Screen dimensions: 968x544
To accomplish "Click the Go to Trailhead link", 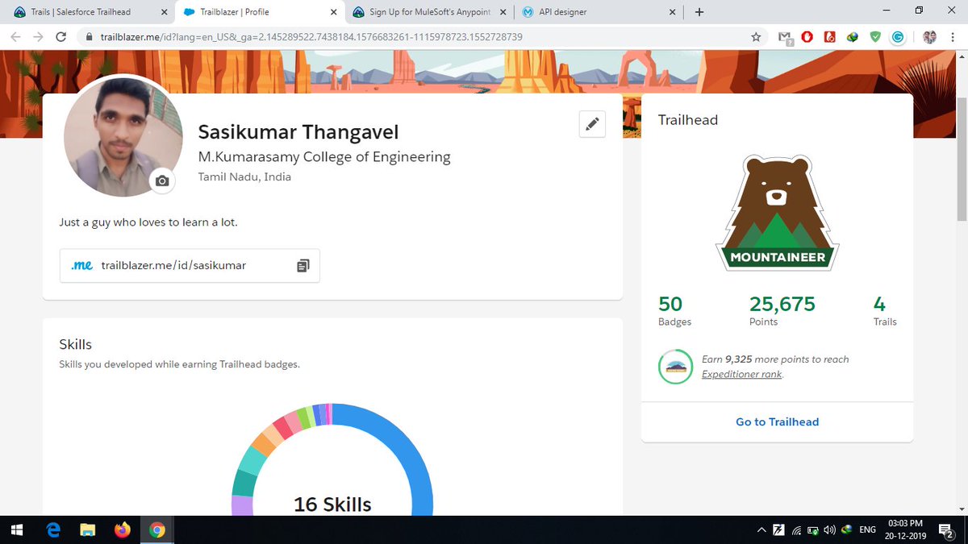I will tap(777, 421).
